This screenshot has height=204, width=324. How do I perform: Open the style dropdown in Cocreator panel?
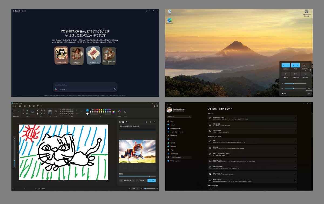[127, 180]
